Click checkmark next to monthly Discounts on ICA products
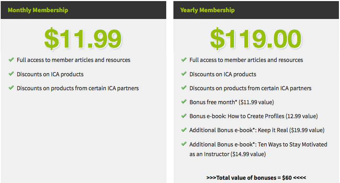The image size is (340, 183). (11, 74)
